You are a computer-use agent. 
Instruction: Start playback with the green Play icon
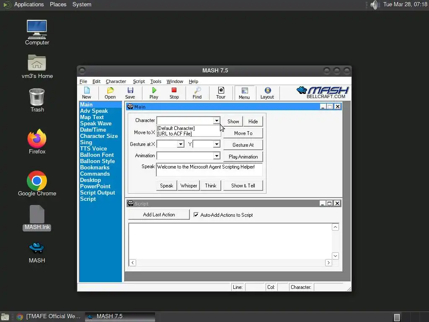(x=154, y=93)
